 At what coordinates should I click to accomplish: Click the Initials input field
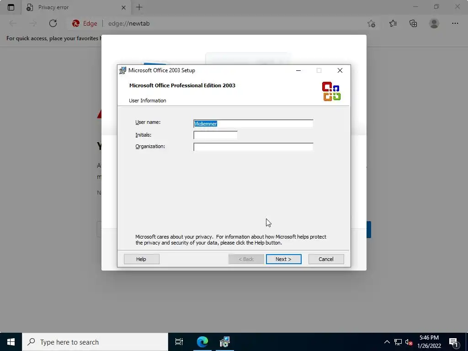click(215, 135)
